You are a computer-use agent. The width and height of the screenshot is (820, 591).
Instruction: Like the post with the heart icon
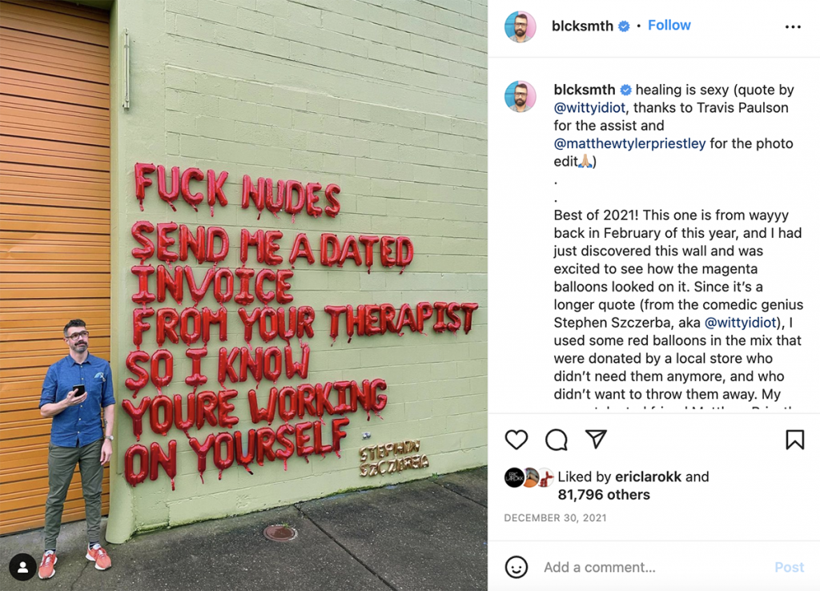point(517,440)
